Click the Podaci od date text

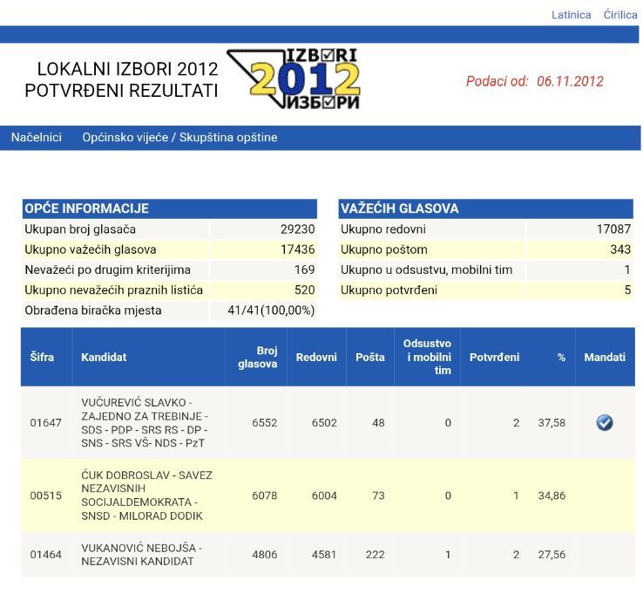tap(535, 81)
